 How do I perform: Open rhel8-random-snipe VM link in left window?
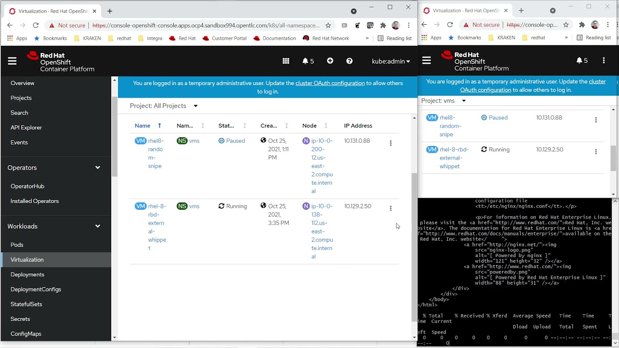coord(156,153)
